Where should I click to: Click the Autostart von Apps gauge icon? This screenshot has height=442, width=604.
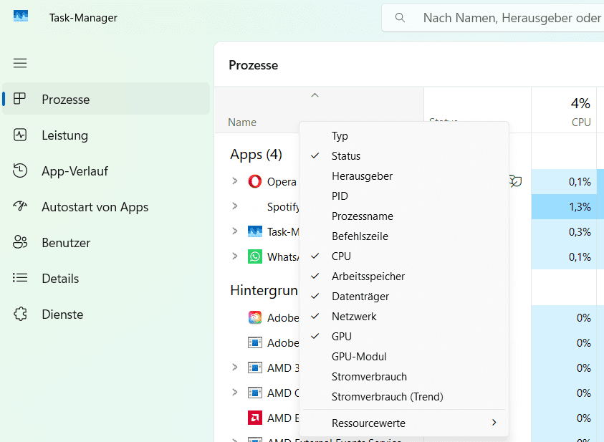click(19, 206)
